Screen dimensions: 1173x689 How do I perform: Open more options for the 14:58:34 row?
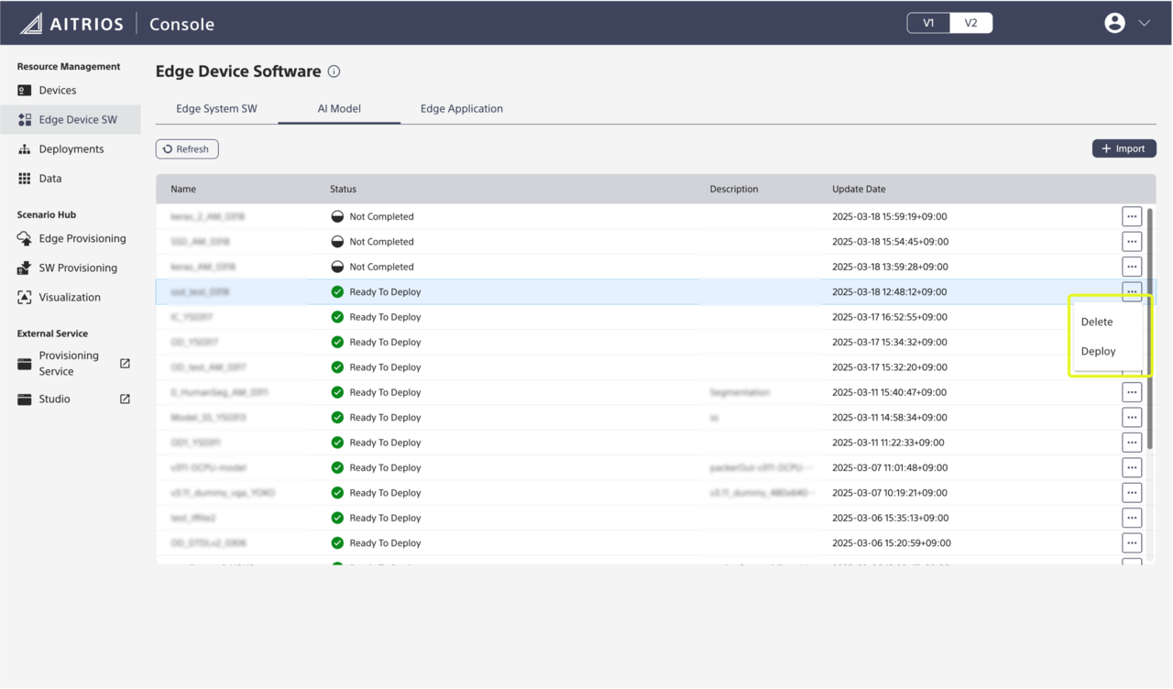pos(1132,417)
